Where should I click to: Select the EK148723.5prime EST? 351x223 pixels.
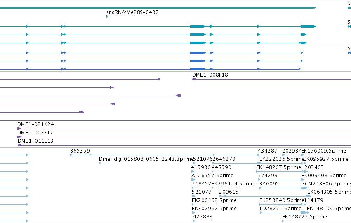(x=304, y=217)
